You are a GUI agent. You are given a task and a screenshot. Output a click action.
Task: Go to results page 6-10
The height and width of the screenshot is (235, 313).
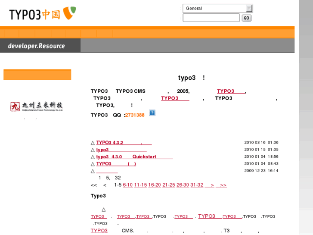(128, 185)
